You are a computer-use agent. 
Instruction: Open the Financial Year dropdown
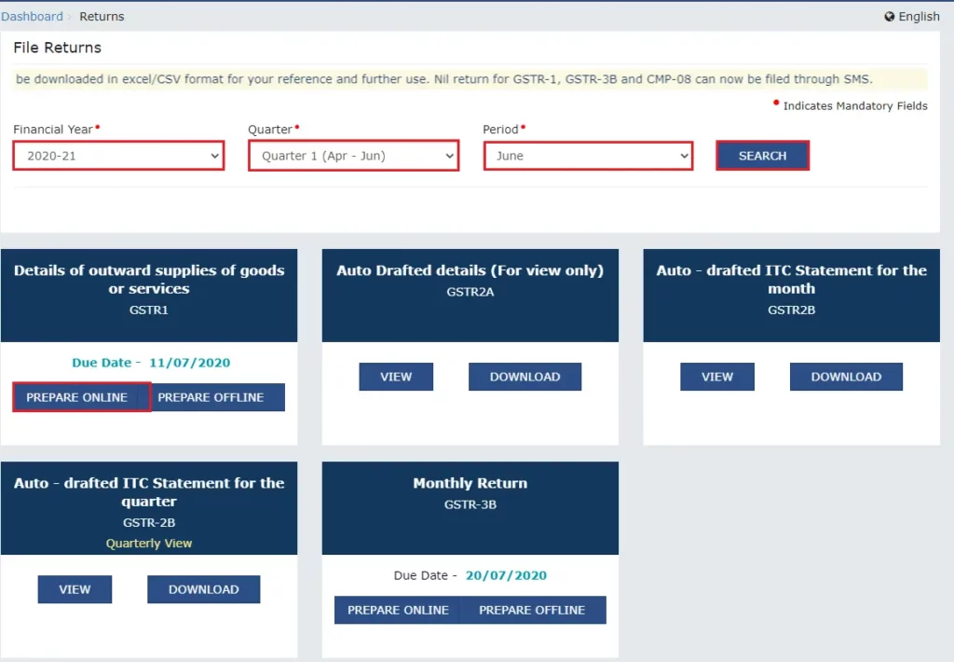(x=118, y=156)
